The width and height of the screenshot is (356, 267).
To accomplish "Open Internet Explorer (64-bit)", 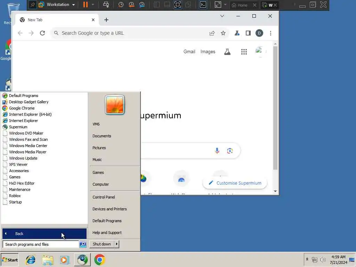I will tap(30, 114).
